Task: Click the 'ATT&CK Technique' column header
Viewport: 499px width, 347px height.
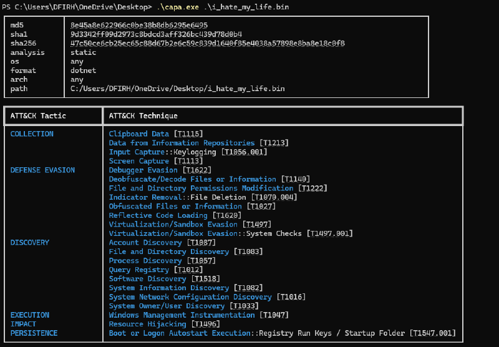Action: tap(143, 116)
